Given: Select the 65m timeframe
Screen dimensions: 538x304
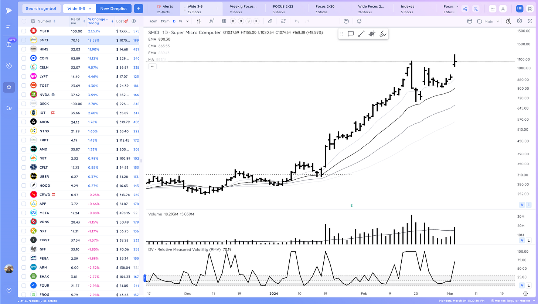Looking at the screenshot, I should point(153,21).
